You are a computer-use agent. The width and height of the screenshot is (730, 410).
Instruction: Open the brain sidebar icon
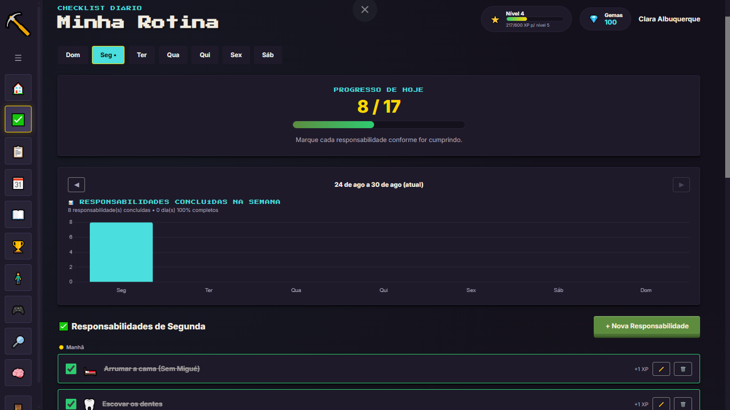[18, 373]
